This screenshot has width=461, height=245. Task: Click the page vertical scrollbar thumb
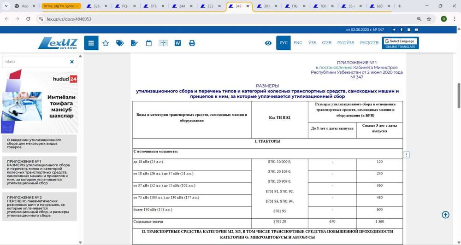point(459,96)
